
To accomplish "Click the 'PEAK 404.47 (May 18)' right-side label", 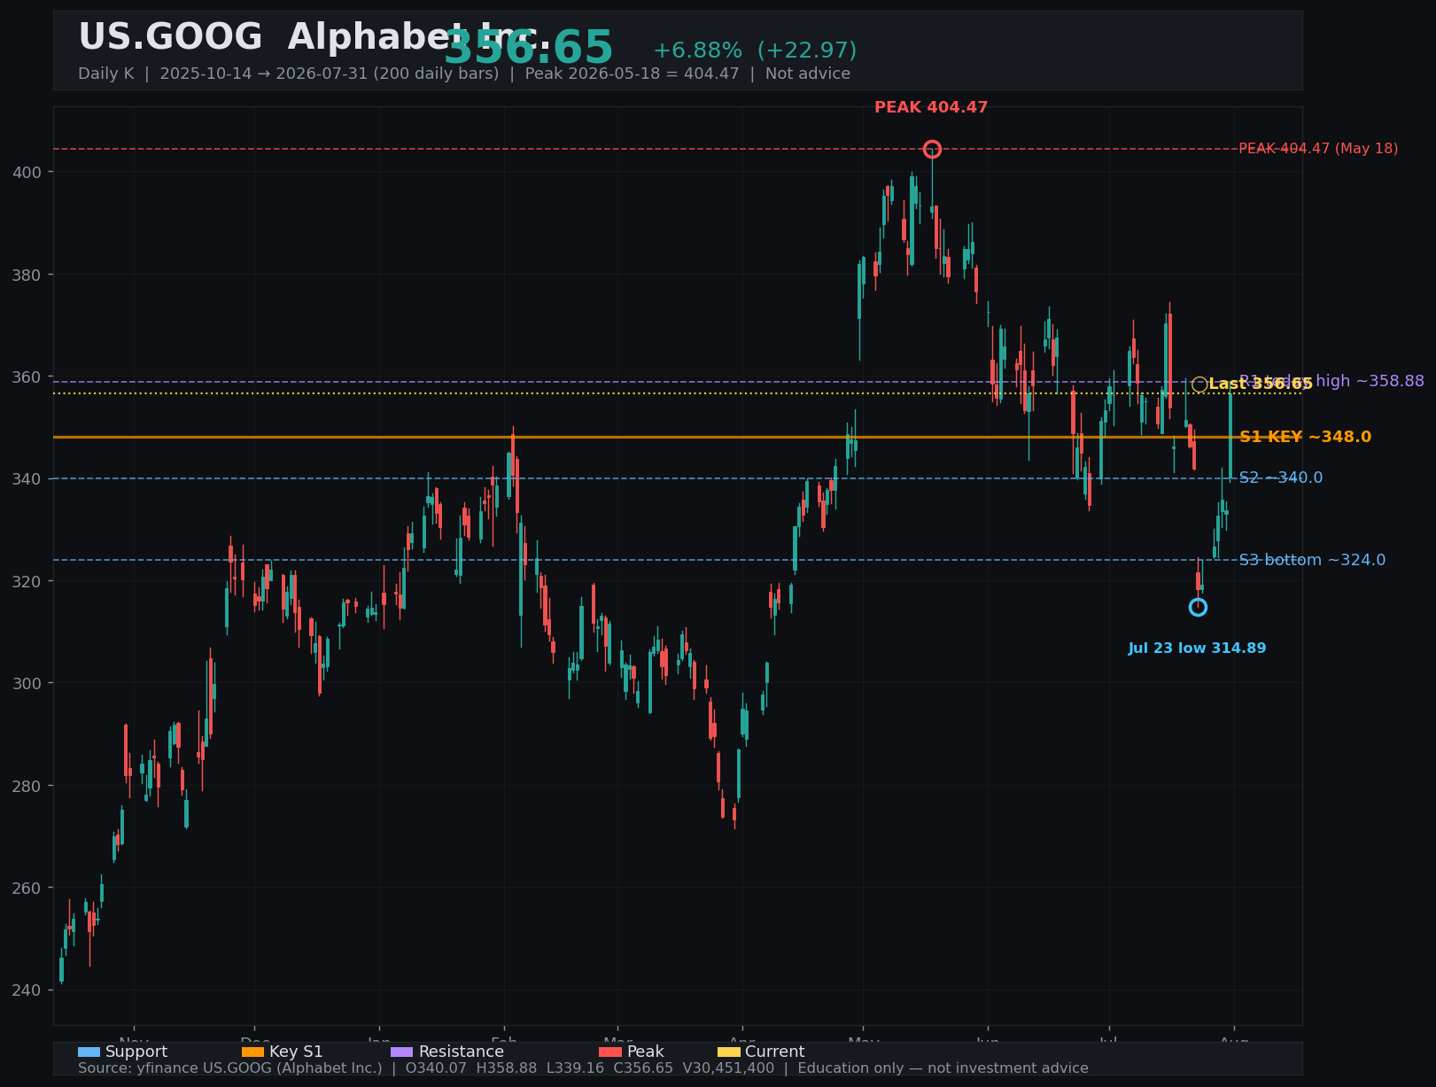I will tap(1318, 149).
